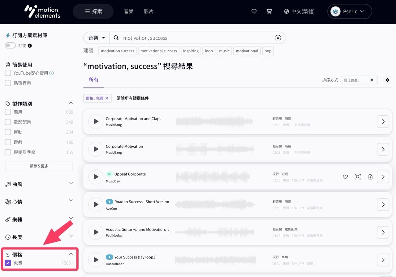Remove the 價格:免費 filter chip
Image resolution: width=396 pixels, height=277 pixels.
pyautogui.click(x=107, y=98)
